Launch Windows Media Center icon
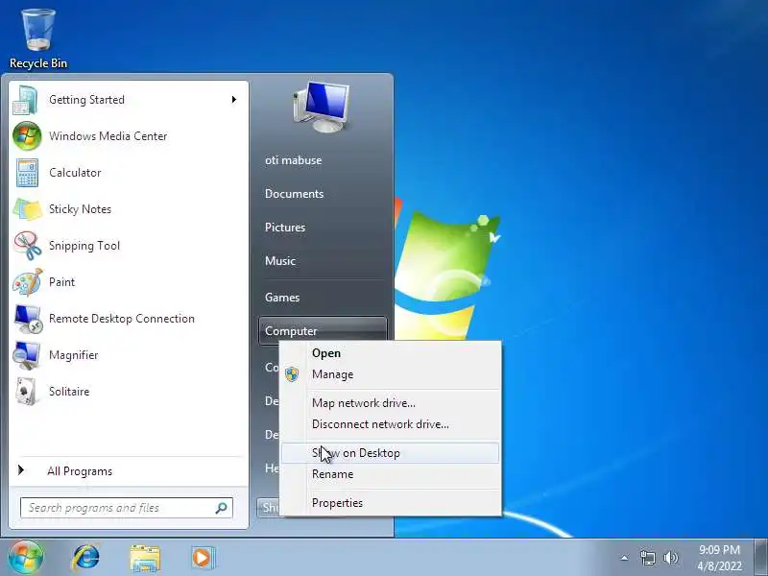Screen dimensions: 768x576 click(27, 136)
